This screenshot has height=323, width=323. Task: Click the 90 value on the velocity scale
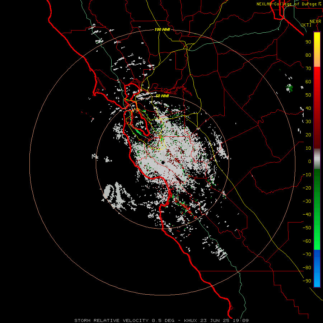[308, 42]
